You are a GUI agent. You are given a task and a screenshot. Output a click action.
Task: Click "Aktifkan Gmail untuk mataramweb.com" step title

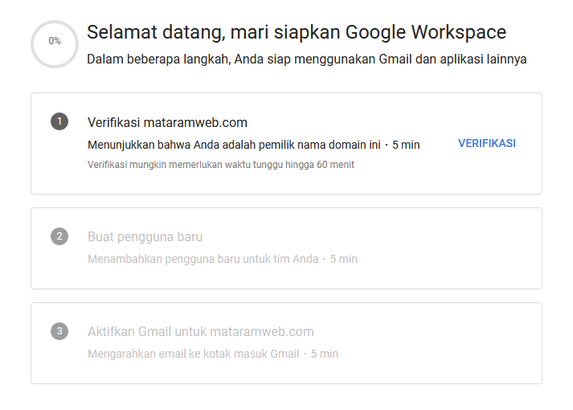(x=201, y=331)
